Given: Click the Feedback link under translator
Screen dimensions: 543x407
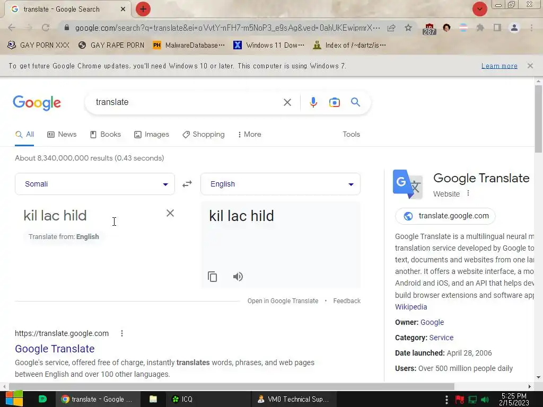Looking at the screenshot, I should click(x=347, y=301).
